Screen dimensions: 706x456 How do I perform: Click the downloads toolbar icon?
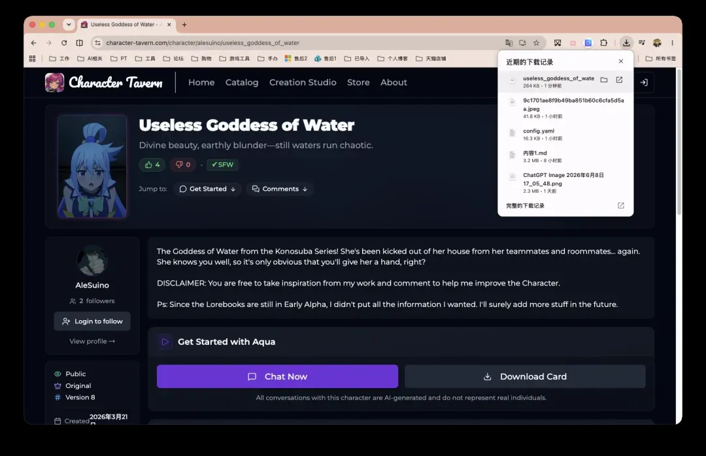coord(626,42)
